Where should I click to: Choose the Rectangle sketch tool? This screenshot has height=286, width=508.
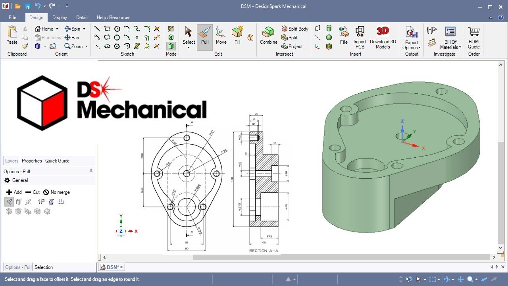[107, 29]
